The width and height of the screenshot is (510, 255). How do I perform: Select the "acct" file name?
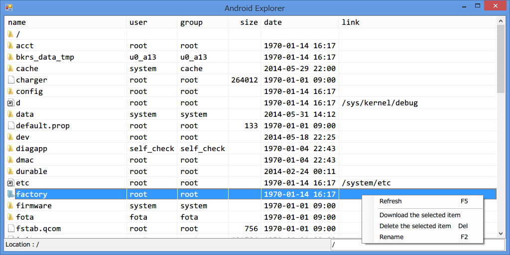[x=25, y=46]
